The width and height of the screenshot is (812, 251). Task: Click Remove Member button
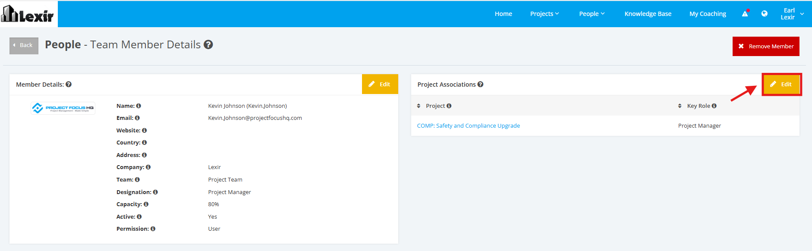(x=766, y=46)
